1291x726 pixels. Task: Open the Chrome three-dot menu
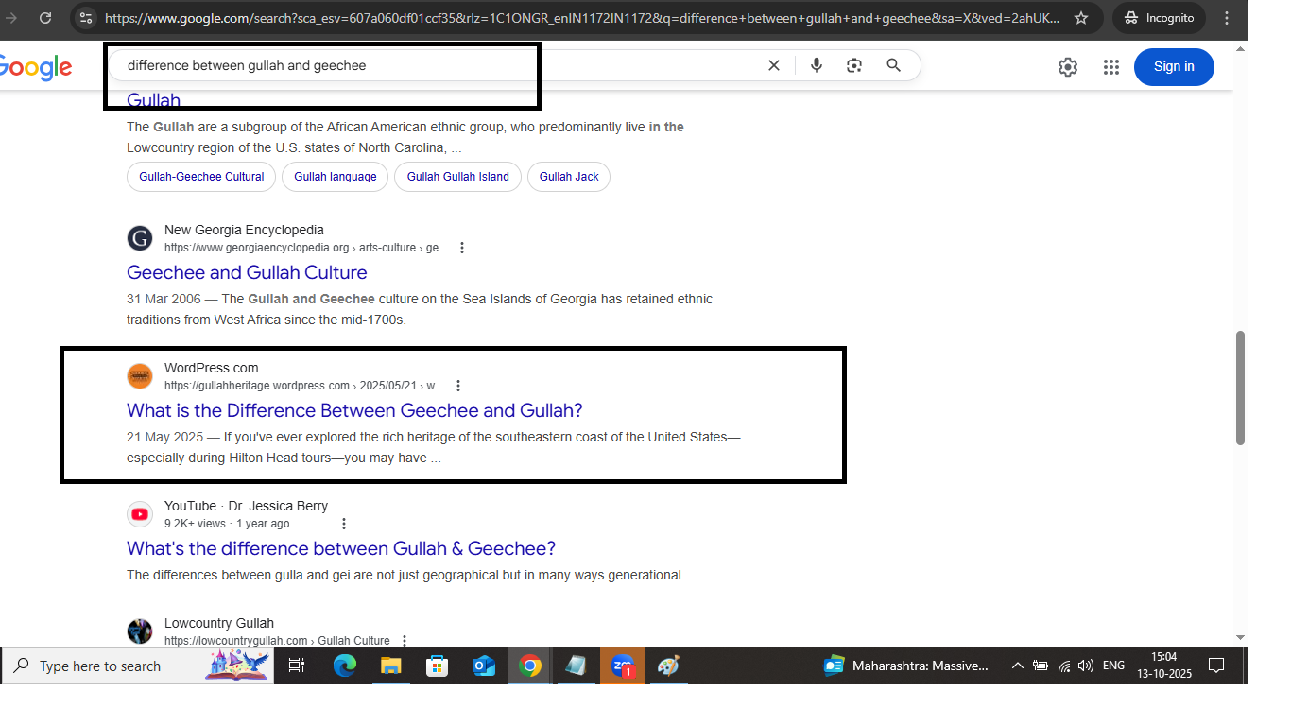pyautogui.click(x=1226, y=17)
